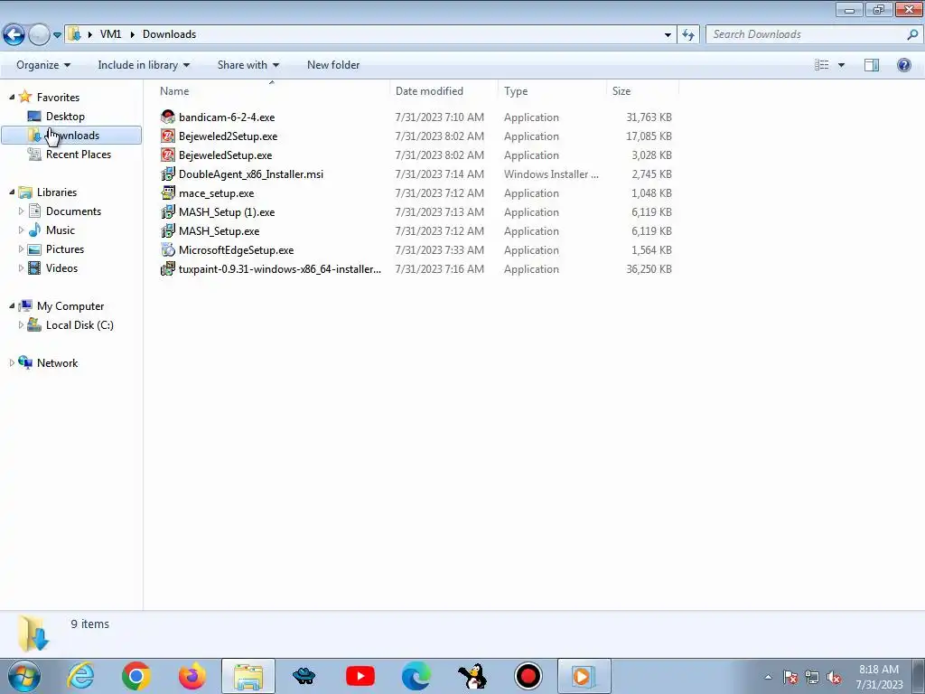Select Recent Places in Favorites

coord(79,154)
